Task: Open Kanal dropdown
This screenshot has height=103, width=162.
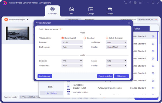Action: pos(116,61)
